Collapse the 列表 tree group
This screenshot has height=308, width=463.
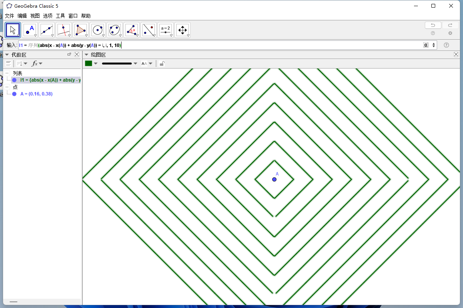[7, 73]
